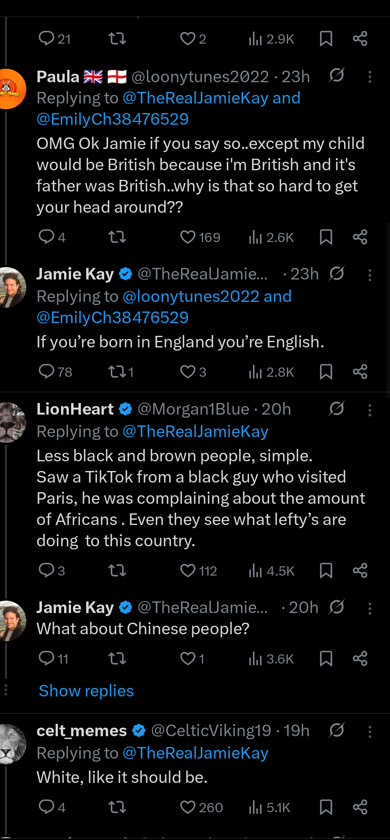Open more options for Paula's post
The width and height of the screenshot is (390, 840).
370,77
